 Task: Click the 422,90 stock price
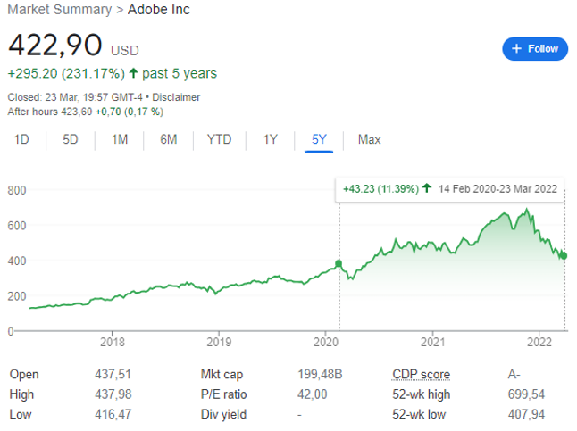coord(55,46)
